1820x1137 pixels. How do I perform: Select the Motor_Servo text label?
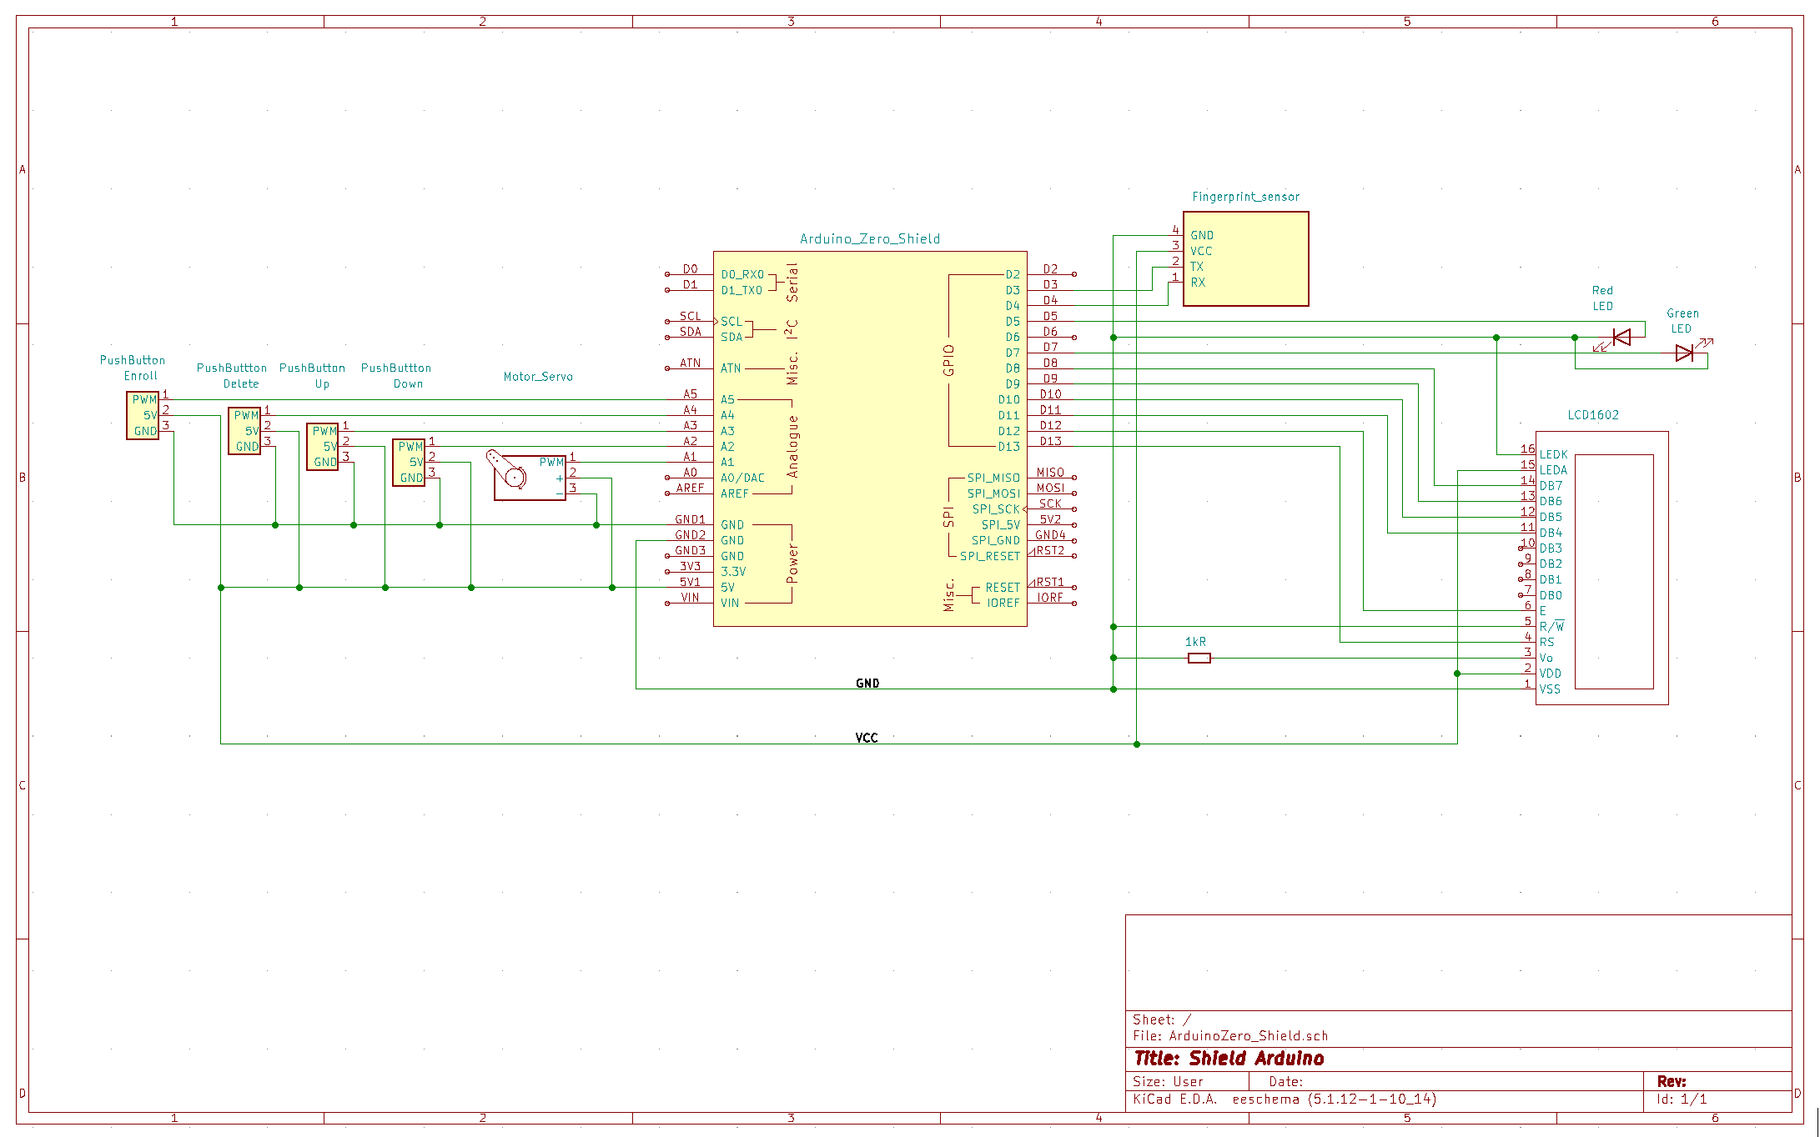(538, 377)
